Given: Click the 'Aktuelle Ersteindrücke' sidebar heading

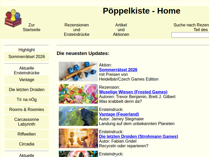Looking at the screenshot, I should click(27, 70).
